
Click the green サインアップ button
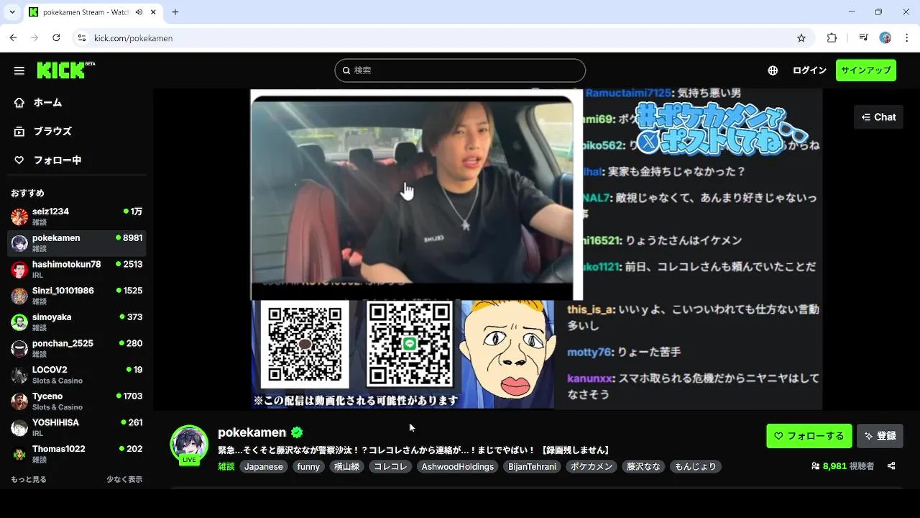[x=865, y=71]
